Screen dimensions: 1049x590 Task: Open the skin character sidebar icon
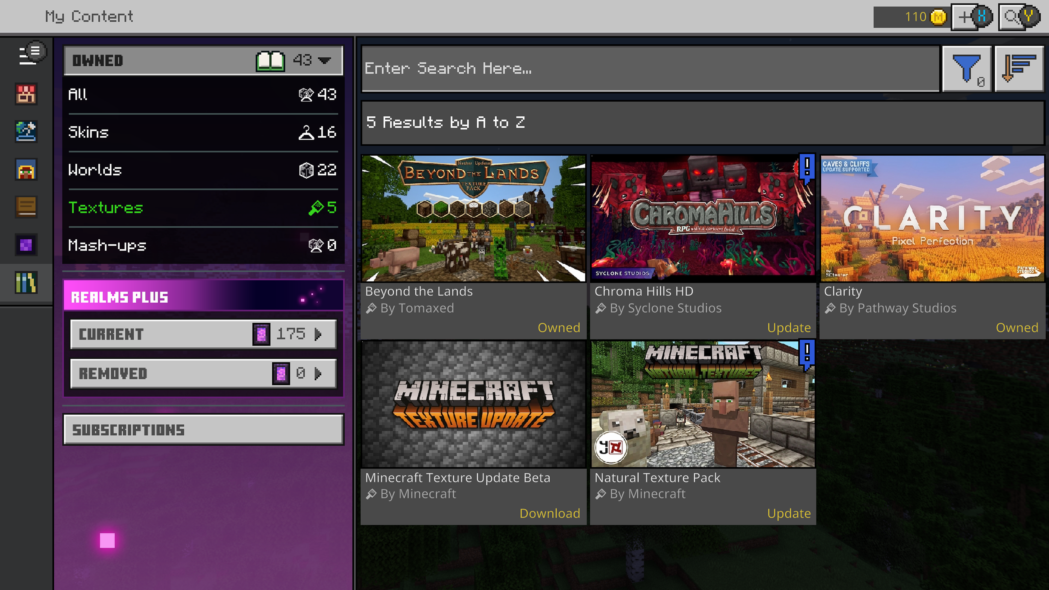pyautogui.click(x=26, y=169)
